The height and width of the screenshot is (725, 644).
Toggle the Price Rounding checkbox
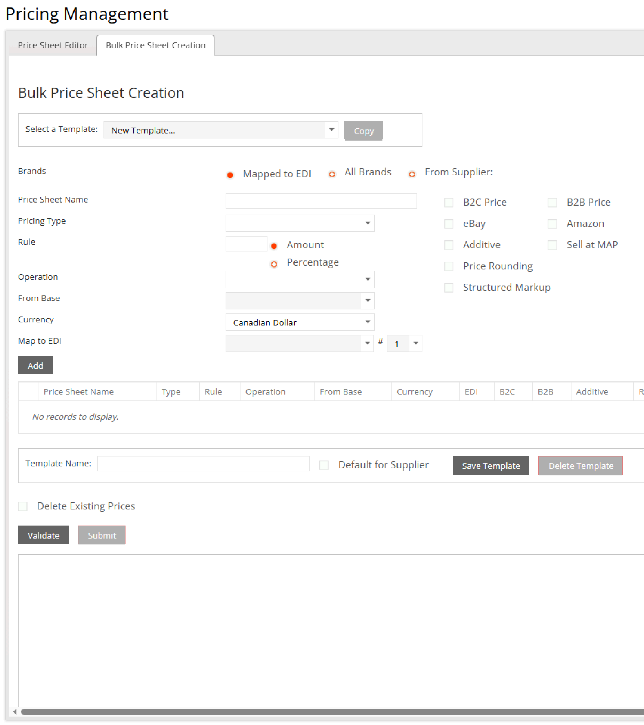449,266
